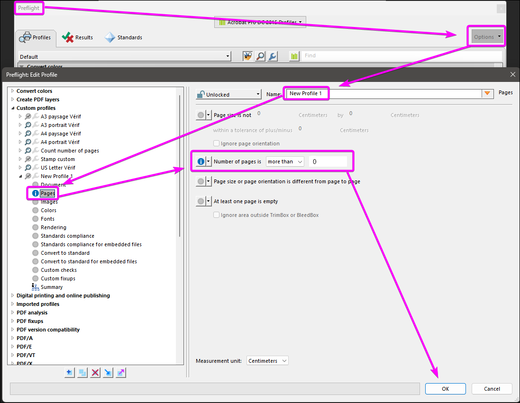The width and height of the screenshot is (520, 403).
Task: Toggle the info status for Number of pages
Action: pos(201,161)
